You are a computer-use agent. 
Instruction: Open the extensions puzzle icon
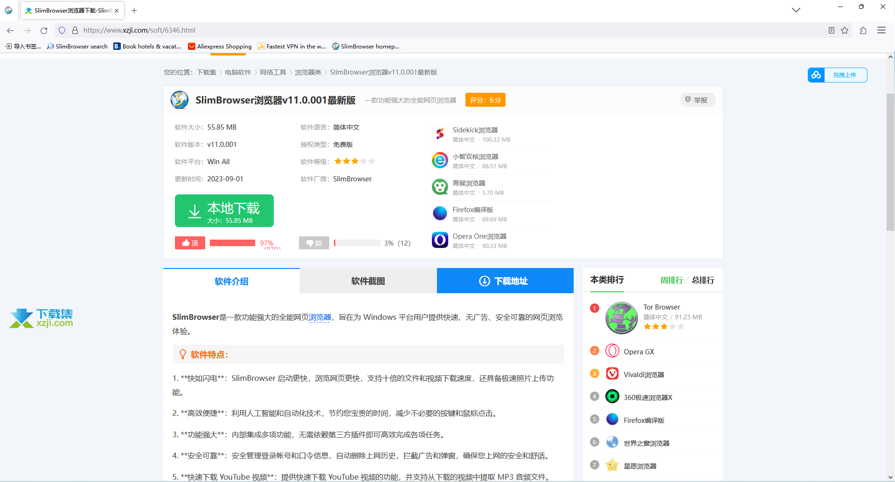pos(863,30)
